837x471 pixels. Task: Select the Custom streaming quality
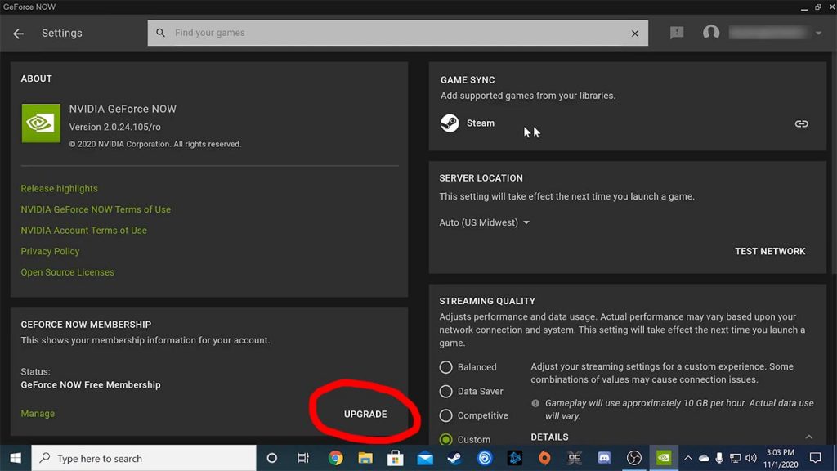[x=445, y=439]
